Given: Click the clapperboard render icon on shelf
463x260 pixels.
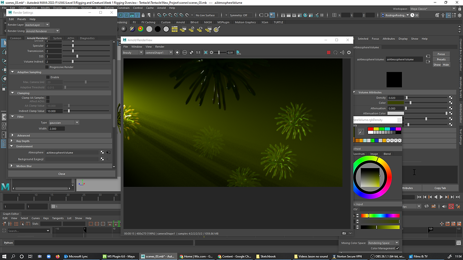Looking at the screenshot, I should click(183, 29).
